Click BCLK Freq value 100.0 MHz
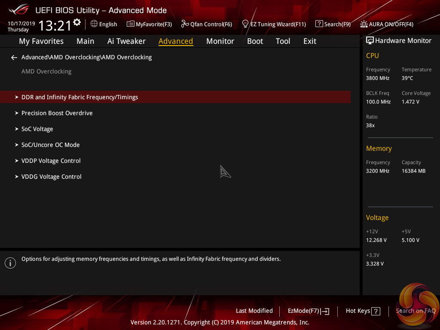The image size is (440, 330). point(378,102)
